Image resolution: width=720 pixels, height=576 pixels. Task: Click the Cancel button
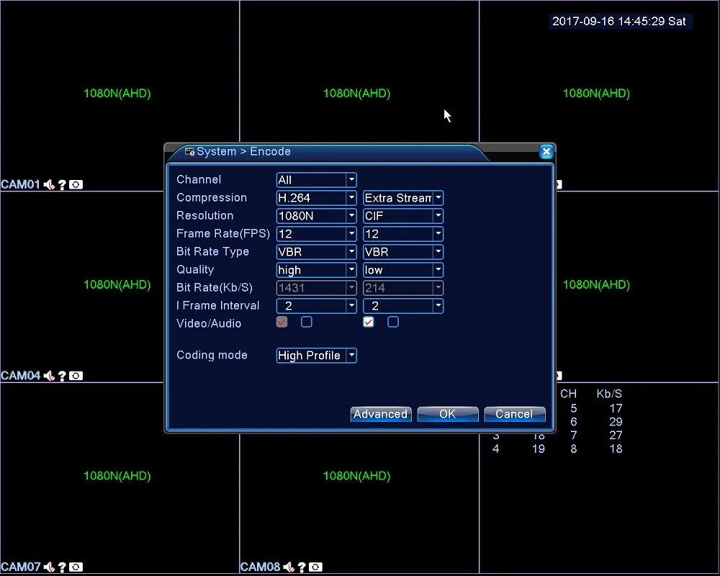[514, 414]
